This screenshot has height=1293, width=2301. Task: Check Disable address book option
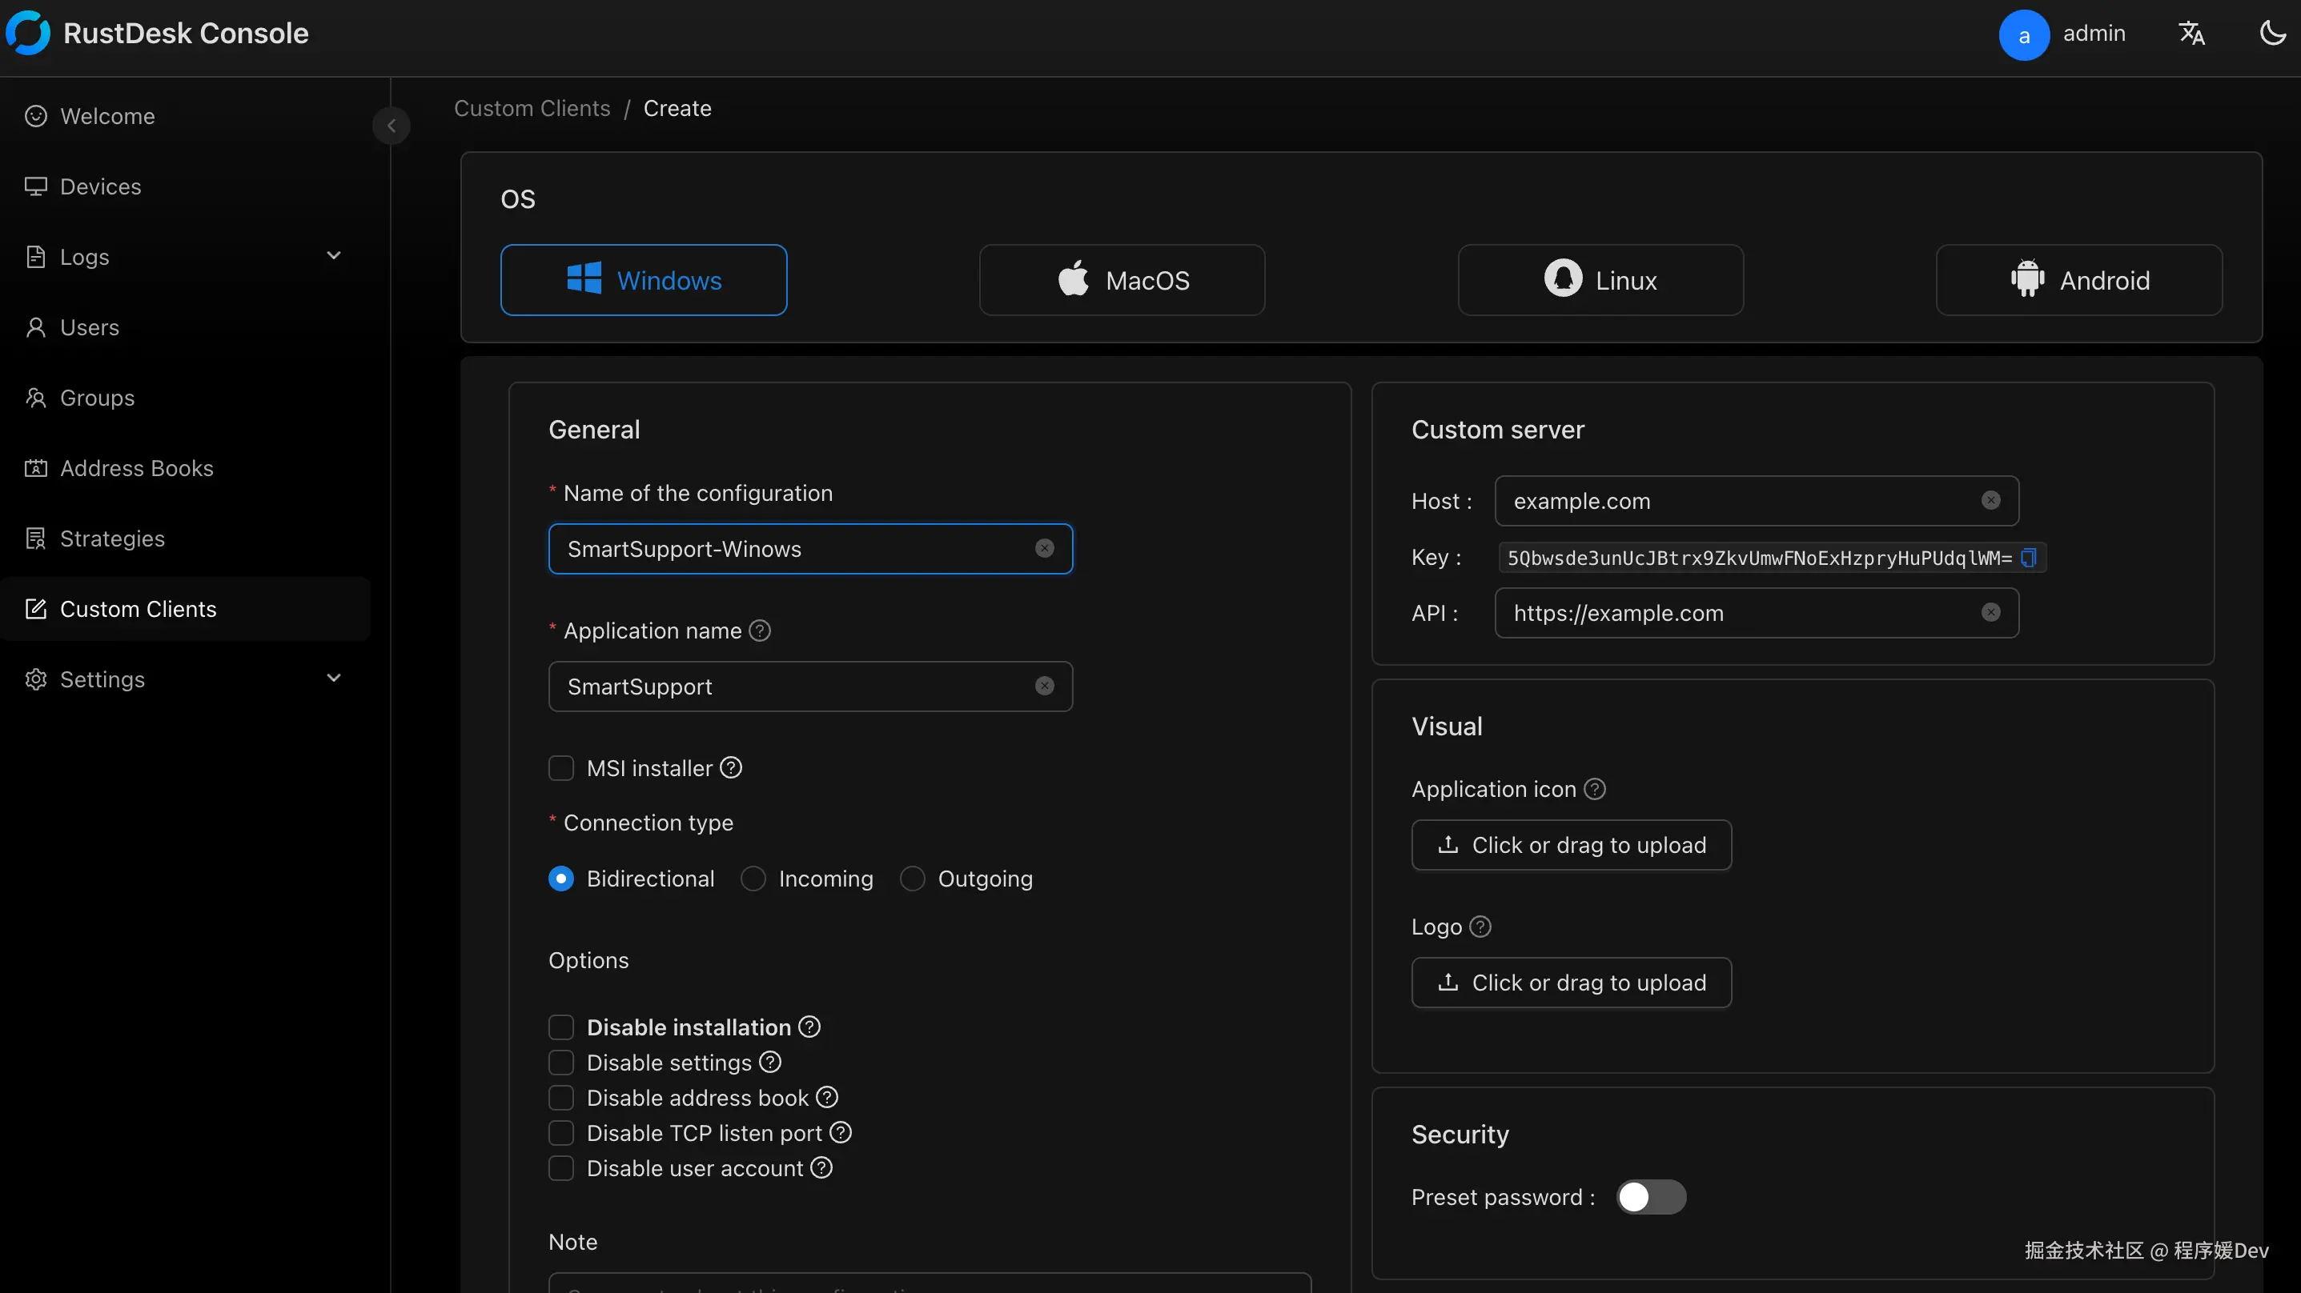click(561, 1098)
